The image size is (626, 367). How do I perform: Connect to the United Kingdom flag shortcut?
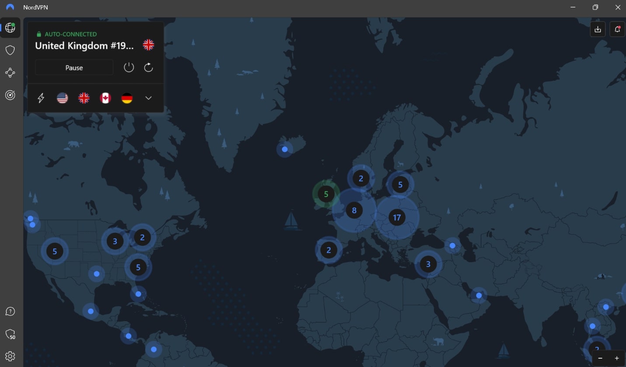point(84,98)
